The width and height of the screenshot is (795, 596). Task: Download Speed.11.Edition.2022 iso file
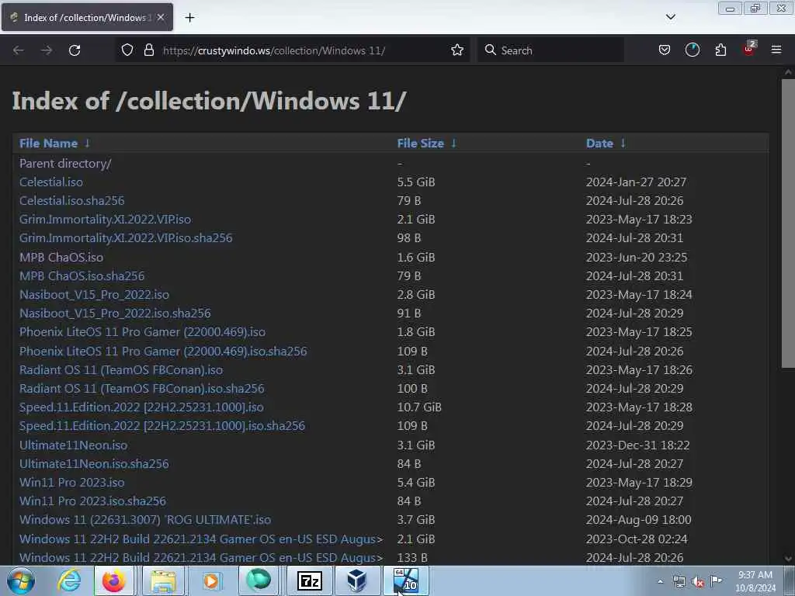pyautogui.click(x=141, y=407)
